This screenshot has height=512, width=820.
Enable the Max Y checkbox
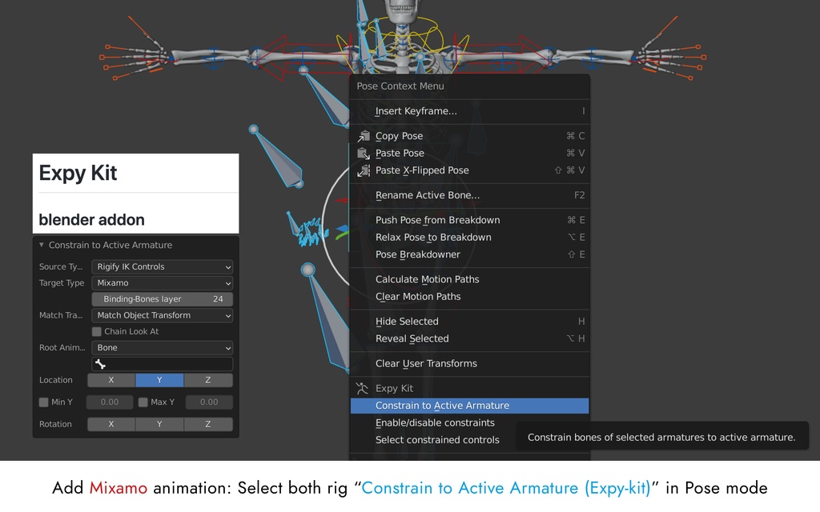(x=143, y=402)
